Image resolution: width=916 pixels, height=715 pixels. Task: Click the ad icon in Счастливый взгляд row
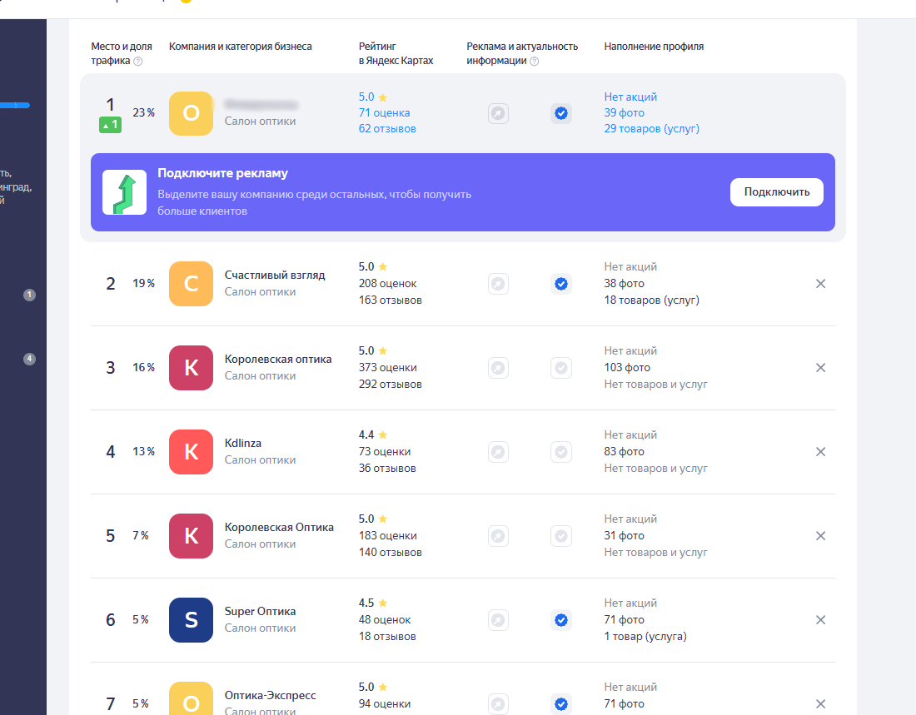498,284
